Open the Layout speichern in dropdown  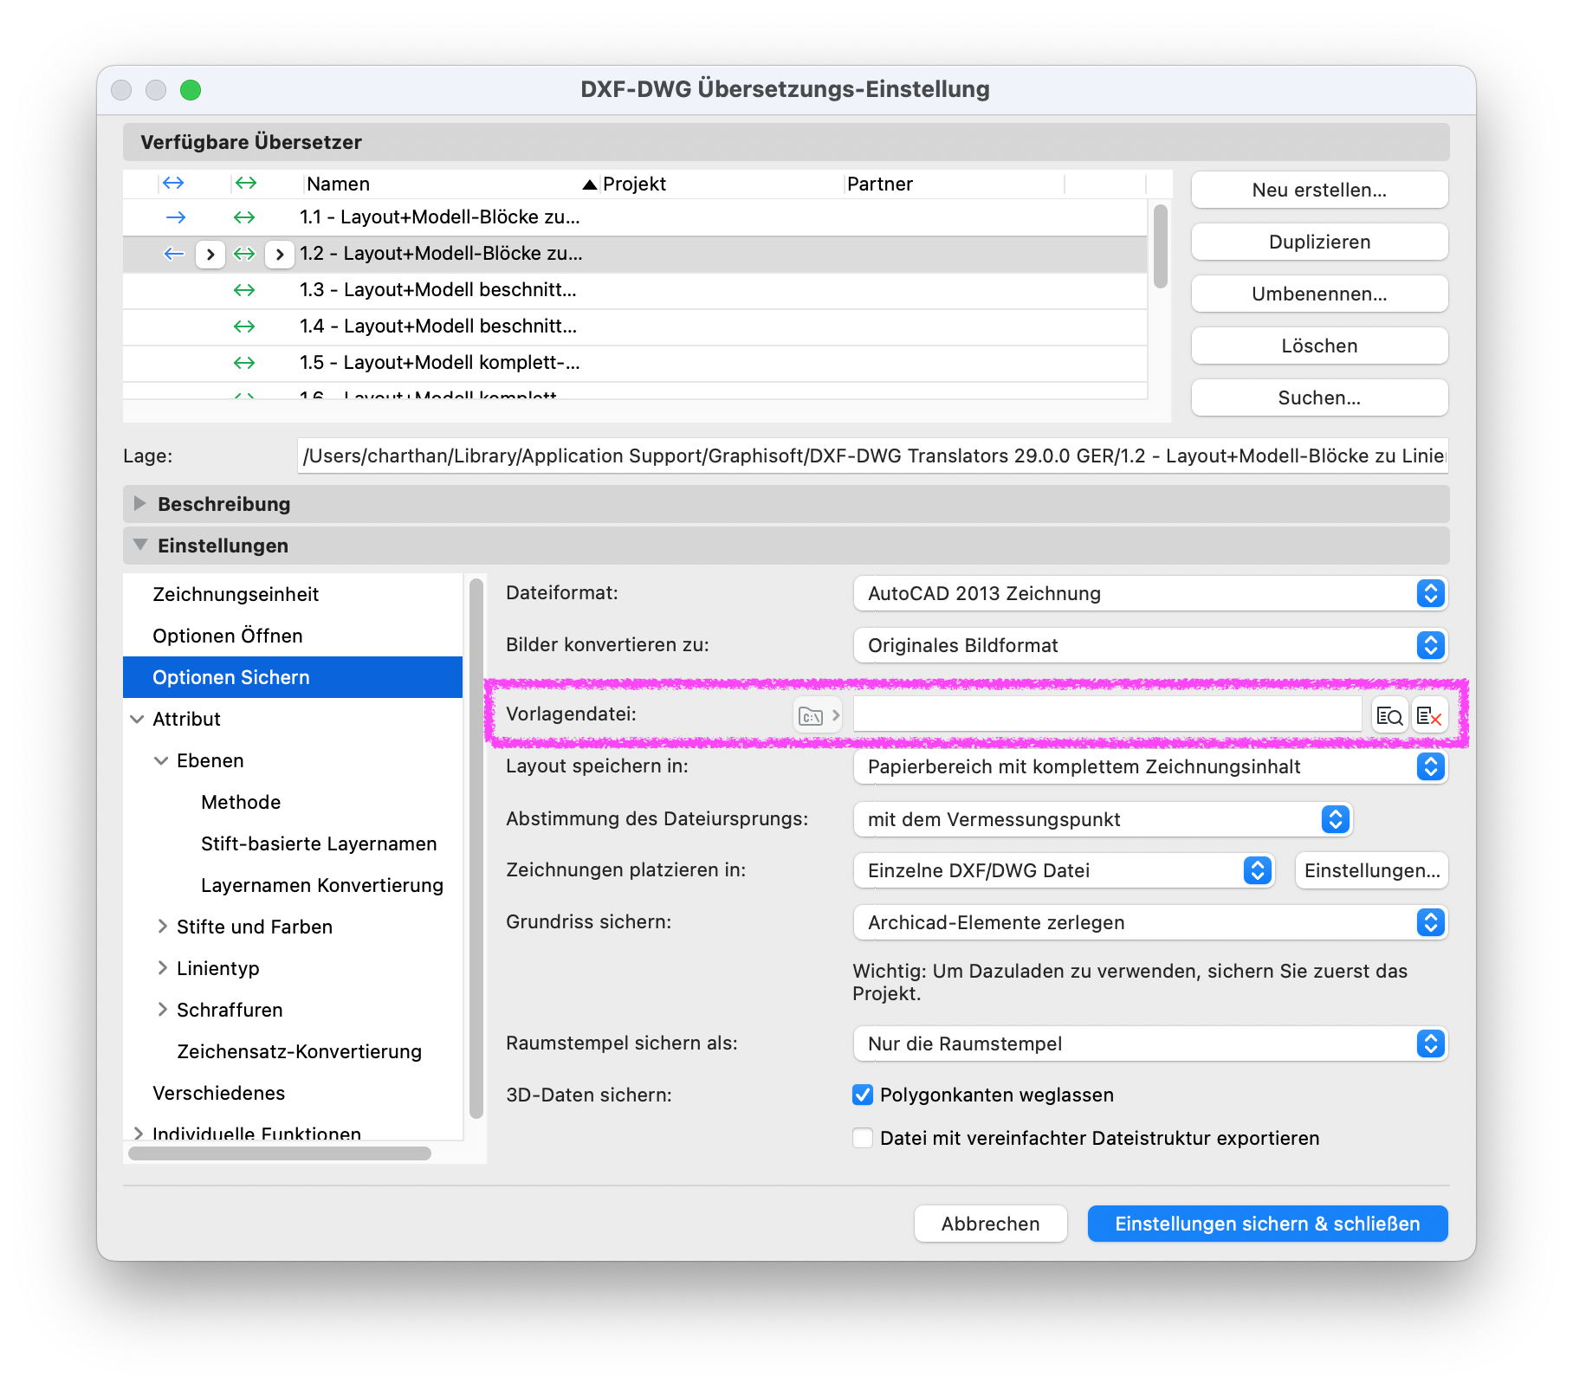click(1150, 766)
